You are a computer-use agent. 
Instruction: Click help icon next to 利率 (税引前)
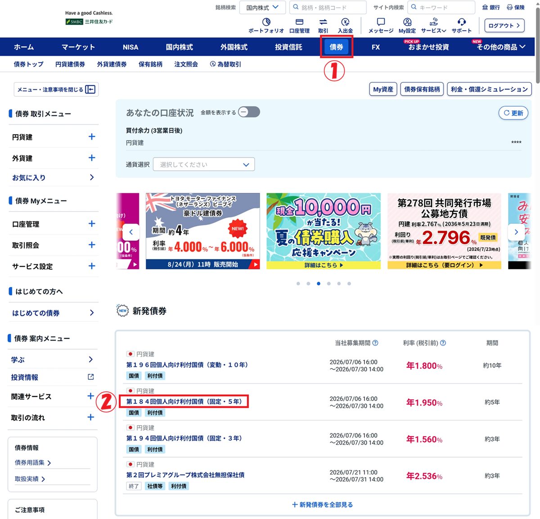[443, 343]
